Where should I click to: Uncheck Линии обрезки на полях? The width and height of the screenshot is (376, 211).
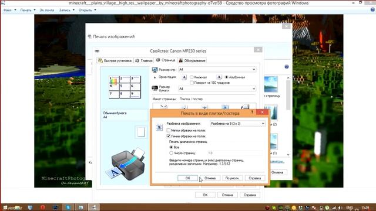point(169,136)
